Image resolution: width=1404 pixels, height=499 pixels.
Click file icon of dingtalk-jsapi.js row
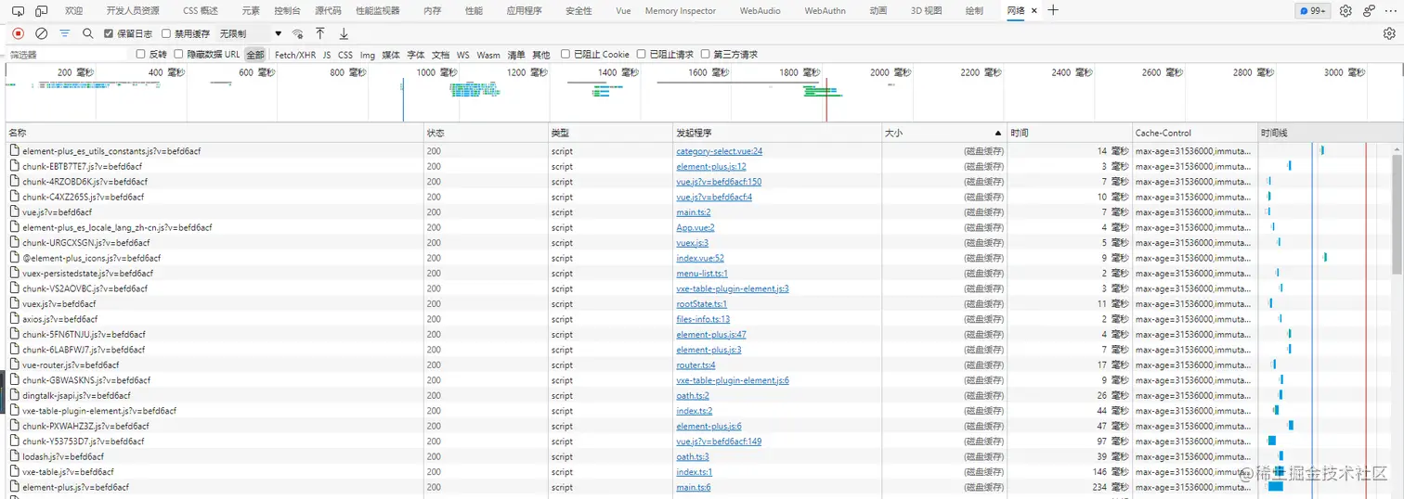coord(14,395)
